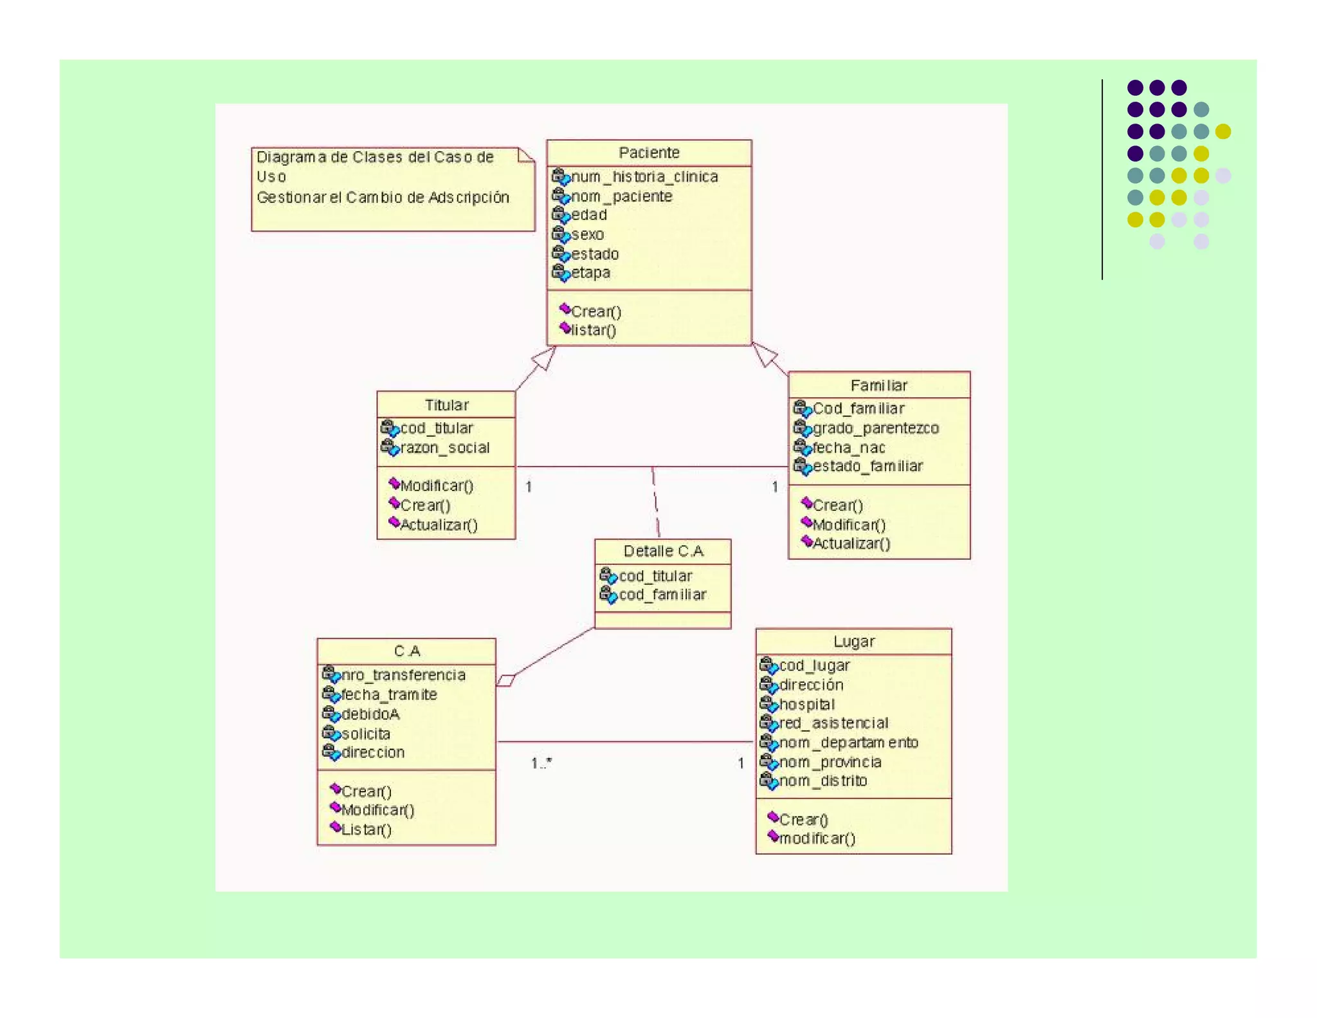
Task: Click the generalization arrow from Titular to Paciente
Action: [x=543, y=359]
